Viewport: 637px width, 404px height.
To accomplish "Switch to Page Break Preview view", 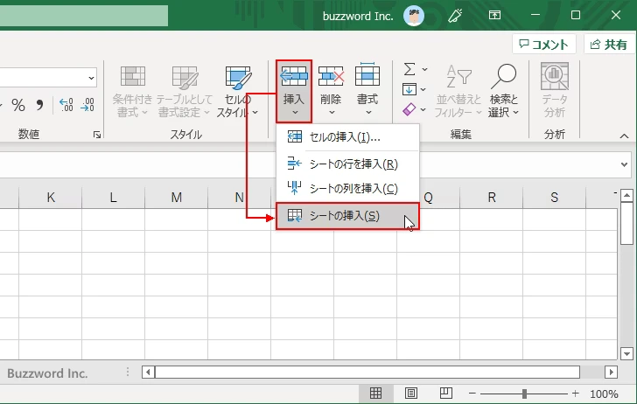I will [x=446, y=393].
